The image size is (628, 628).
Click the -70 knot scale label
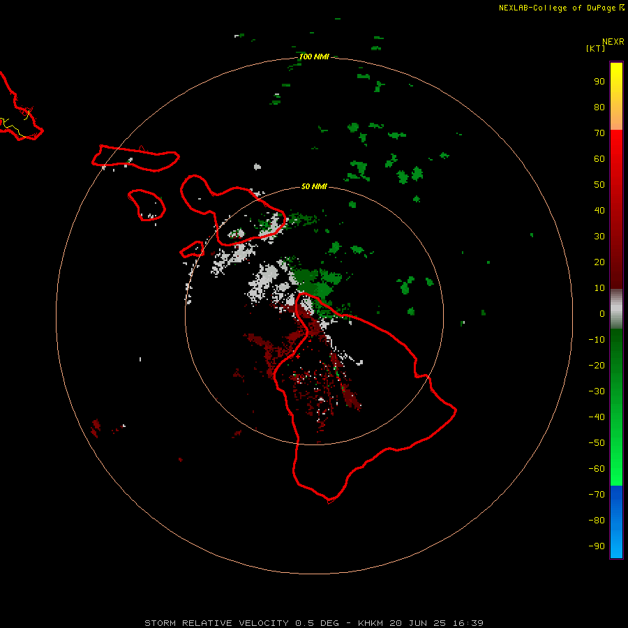[597, 495]
